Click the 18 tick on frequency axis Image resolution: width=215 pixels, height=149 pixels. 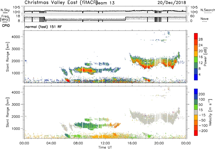(x=18, y=16)
